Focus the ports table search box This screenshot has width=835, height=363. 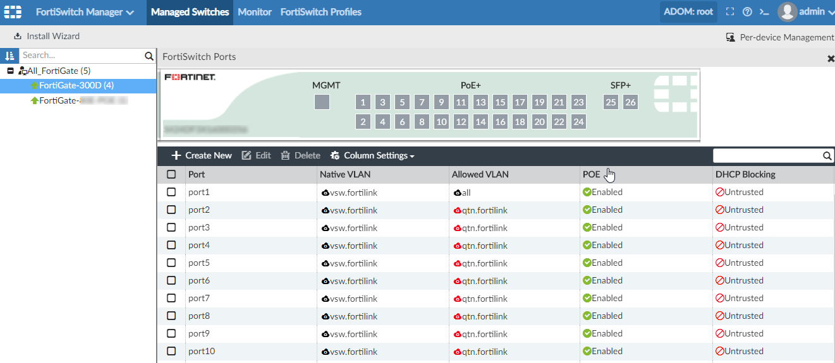pyautogui.click(x=767, y=156)
